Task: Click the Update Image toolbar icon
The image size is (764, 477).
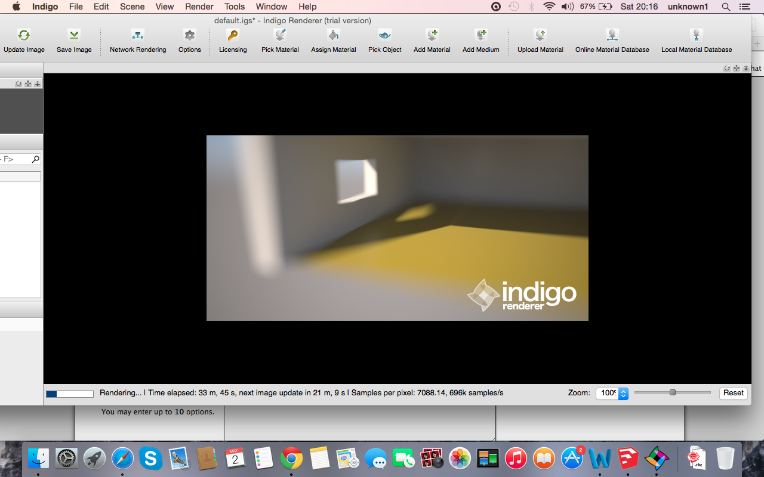Action: click(x=24, y=36)
